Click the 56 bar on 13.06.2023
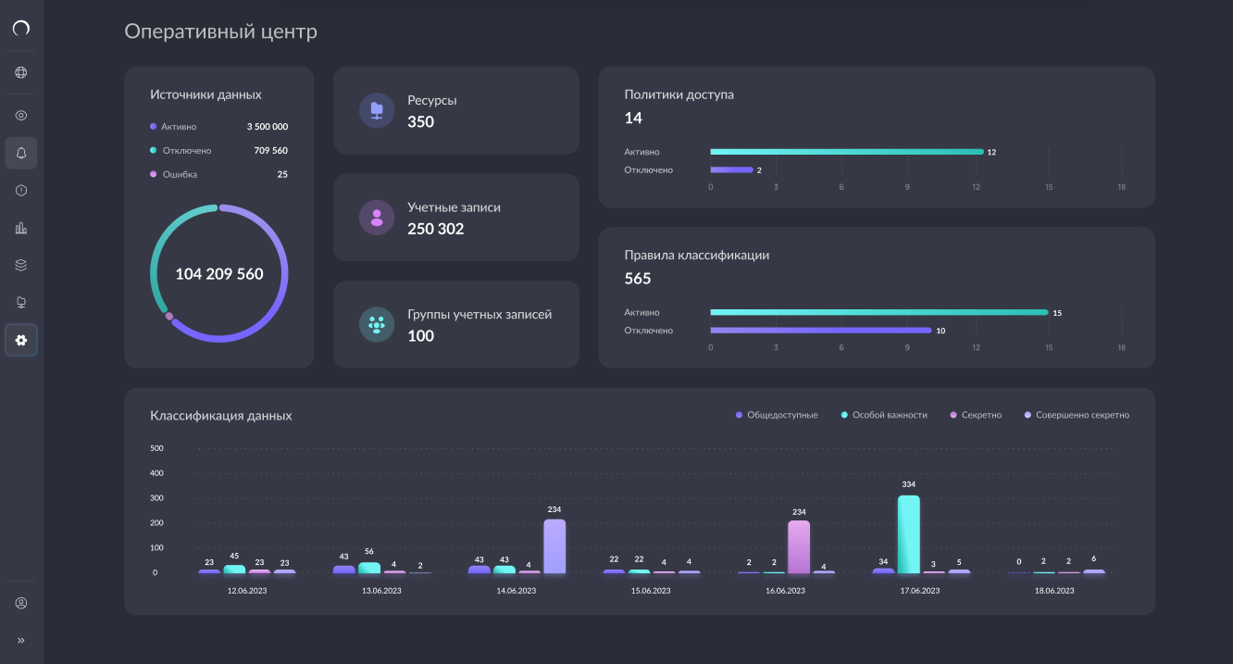This screenshot has width=1233, height=664. 369,568
